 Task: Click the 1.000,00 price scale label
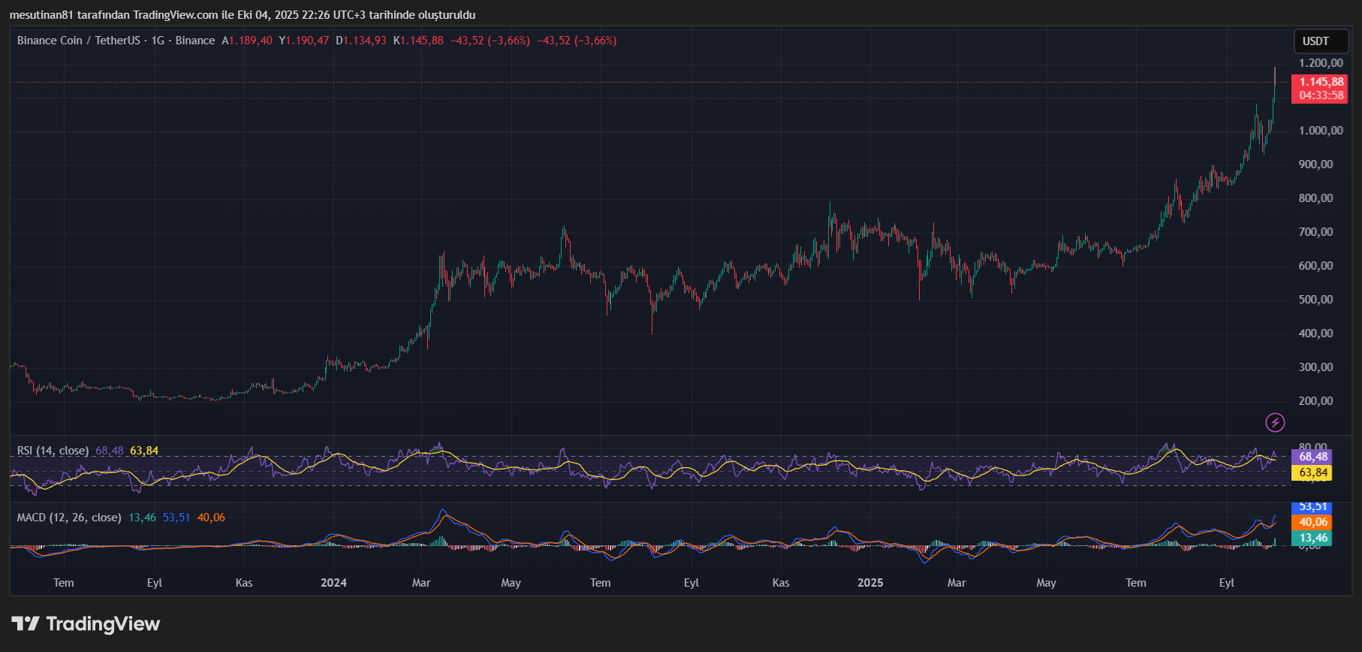pos(1321,131)
